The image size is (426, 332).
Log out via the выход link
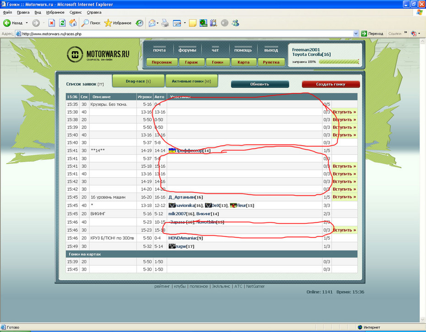click(271, 50)
